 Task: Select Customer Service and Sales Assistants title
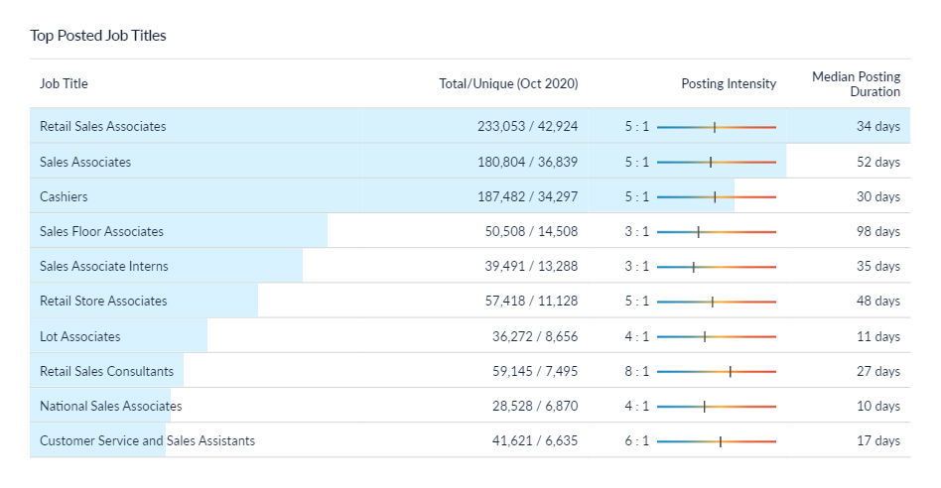(147, 440)
